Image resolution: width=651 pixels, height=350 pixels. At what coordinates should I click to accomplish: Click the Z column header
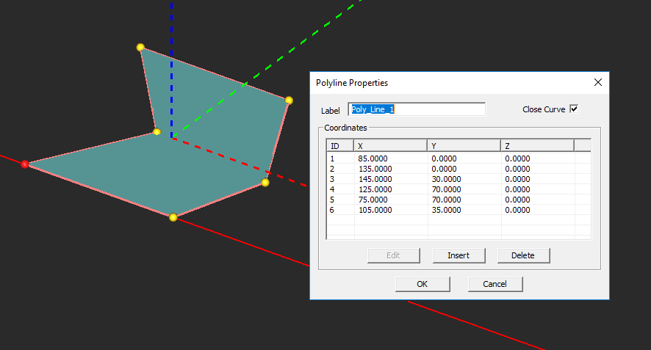pyautogui.click(x=536, y=145)
